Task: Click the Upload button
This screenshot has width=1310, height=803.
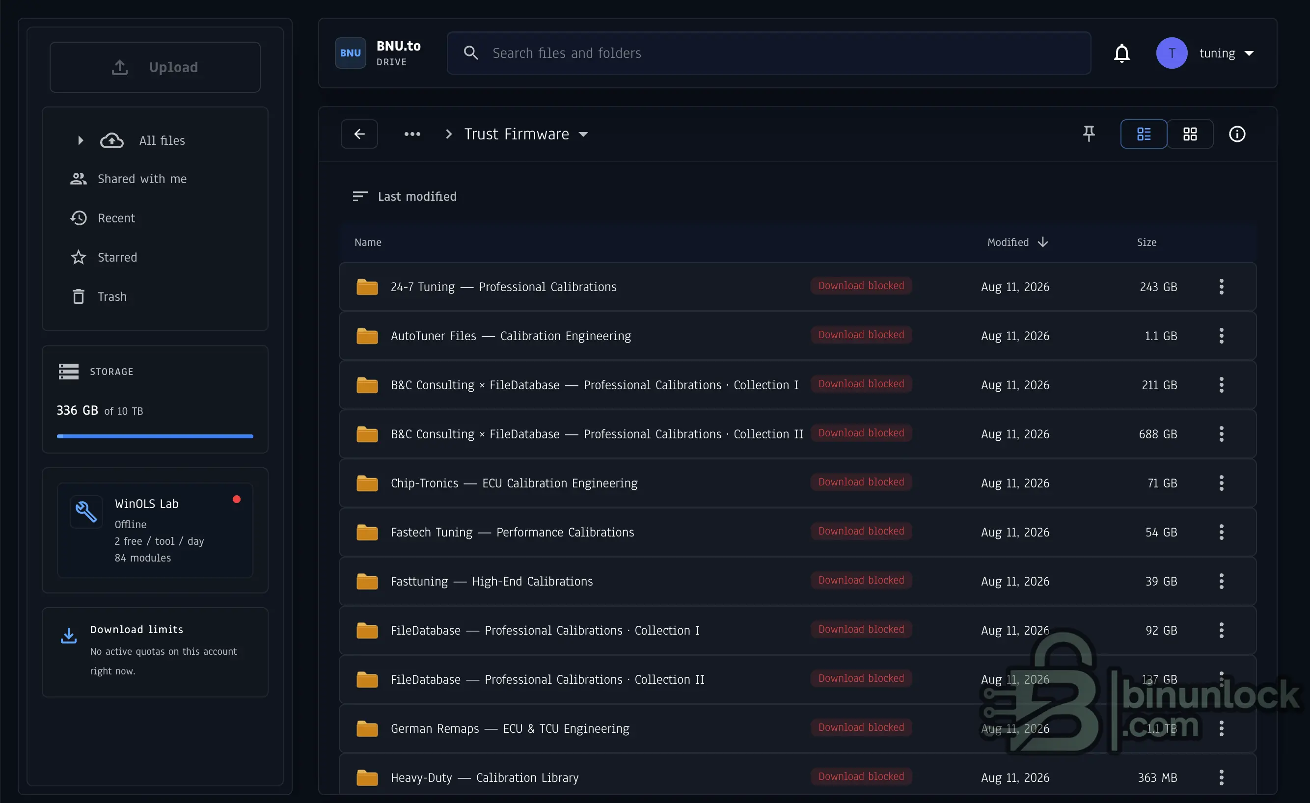Action: coord(155,68)
